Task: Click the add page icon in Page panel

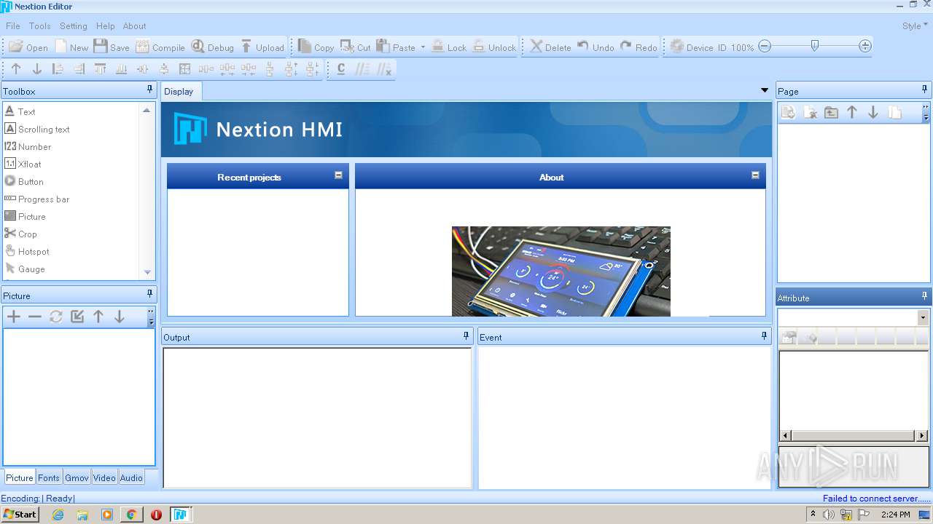Action: tap(789, 112)
